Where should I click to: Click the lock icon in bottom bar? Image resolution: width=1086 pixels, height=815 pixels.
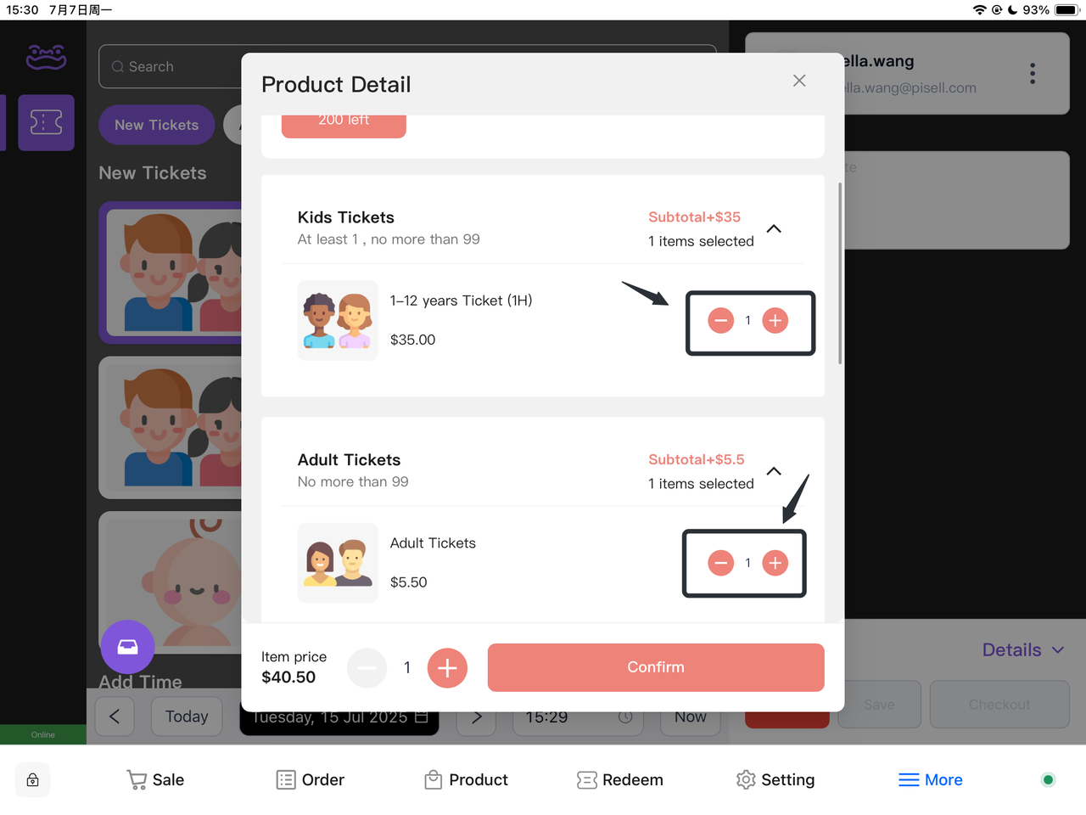pyautogui.click(x=33, y=780)
